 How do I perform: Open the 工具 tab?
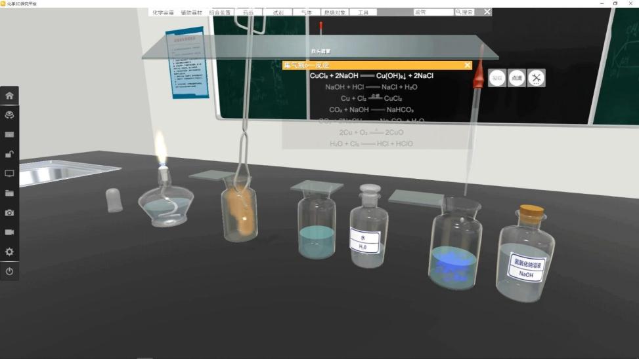pos(363,12)
